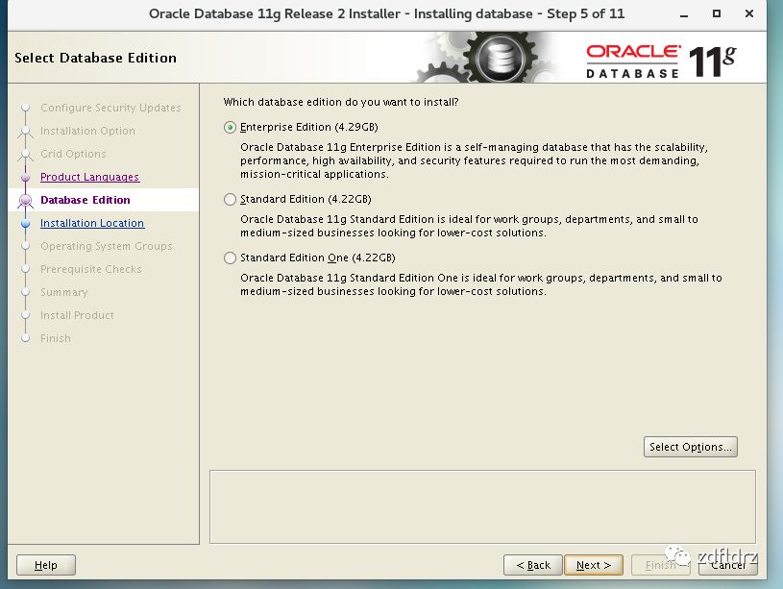The image size is (783, 589).
Task: Cancel the installation
Action: click(728, 565)
